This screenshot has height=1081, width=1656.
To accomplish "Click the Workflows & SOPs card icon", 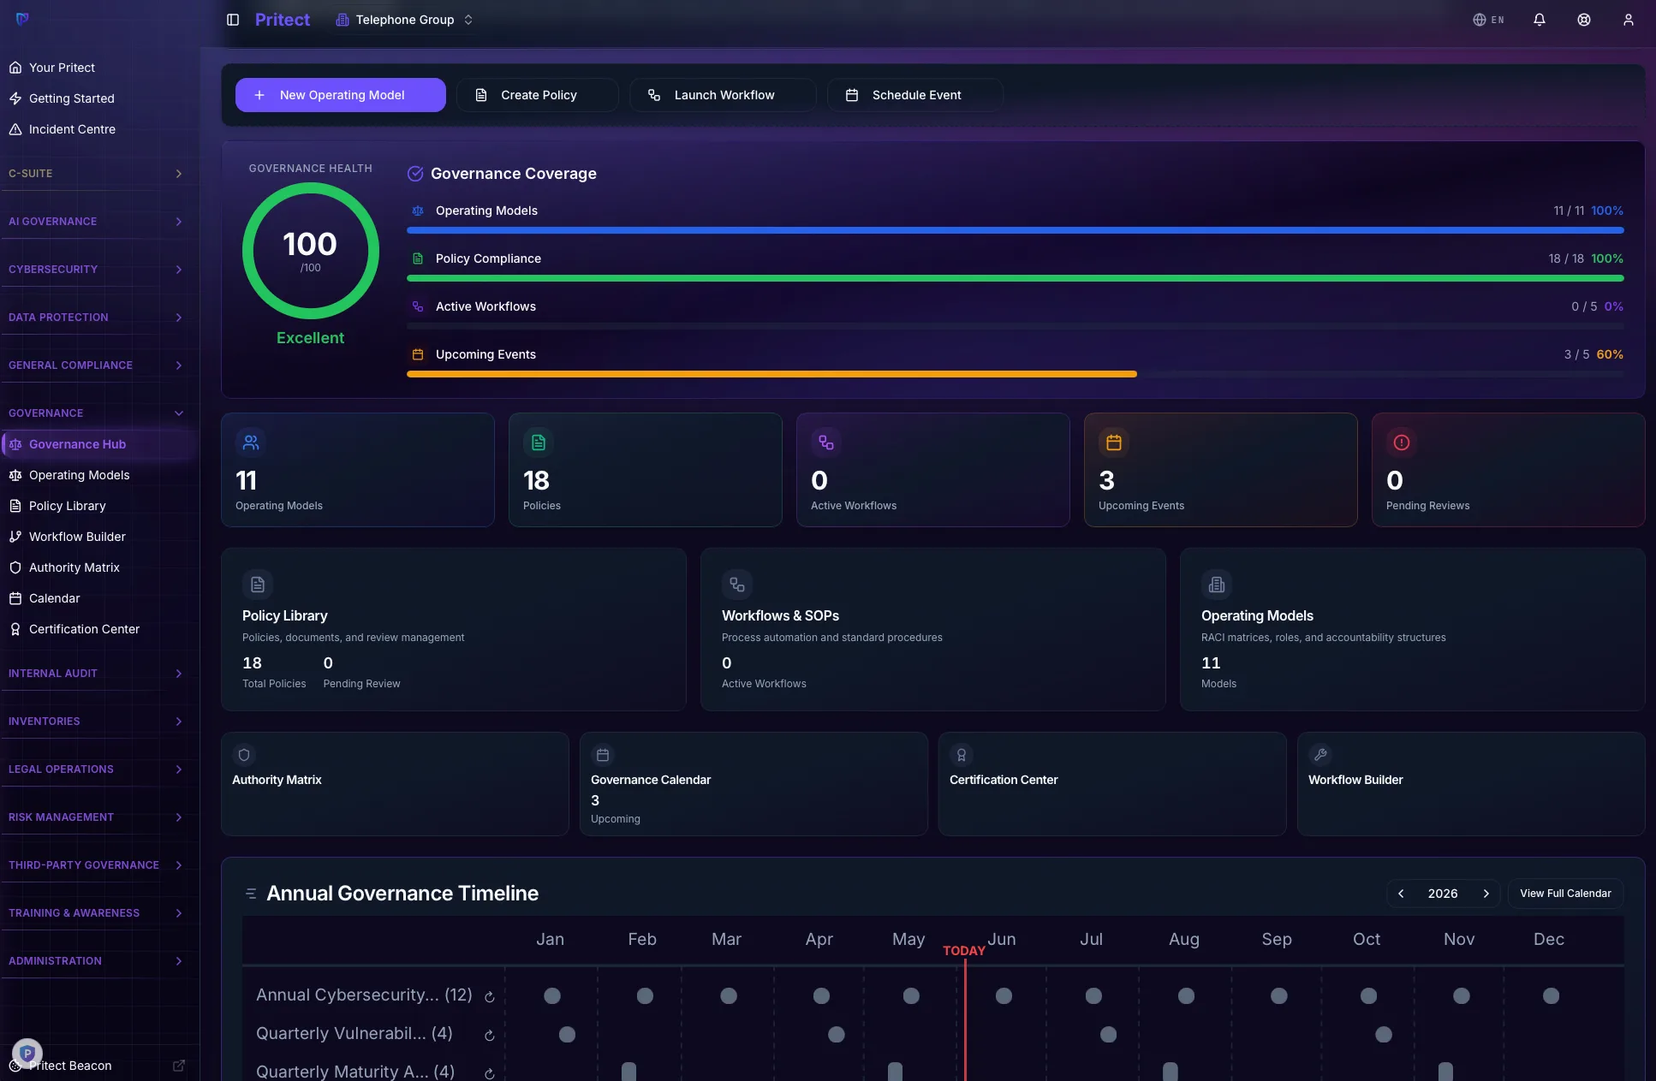I will coord(737,585).
